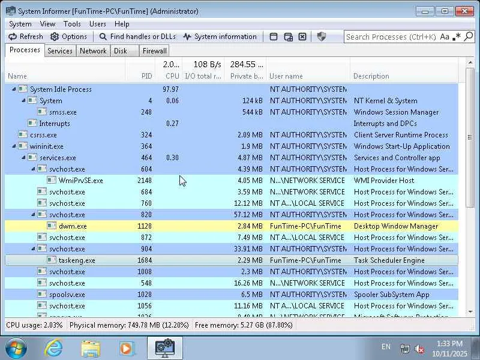Screen dimensions: 480x360
Task: Click the muted volume tray icon
Action: pos(419,349)
